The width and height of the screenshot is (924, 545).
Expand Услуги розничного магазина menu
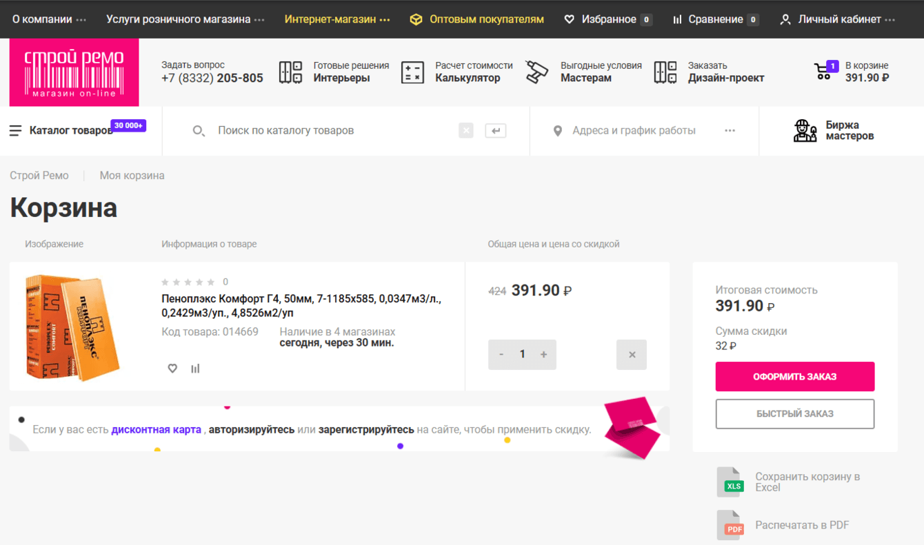point(259,20)
